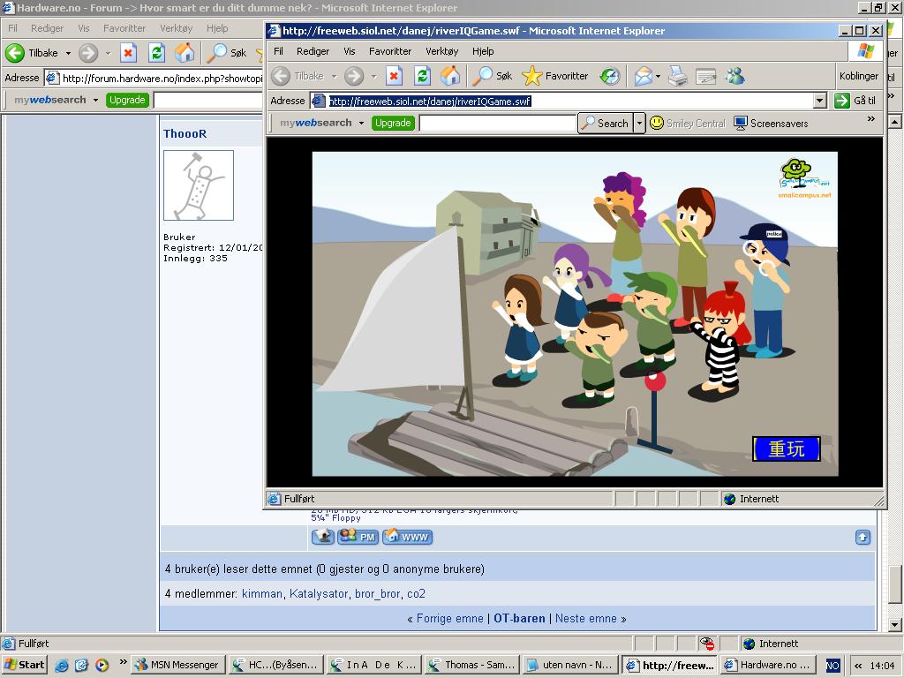
Task: Open Fil menu in front IE window
Action: (278, 51)
